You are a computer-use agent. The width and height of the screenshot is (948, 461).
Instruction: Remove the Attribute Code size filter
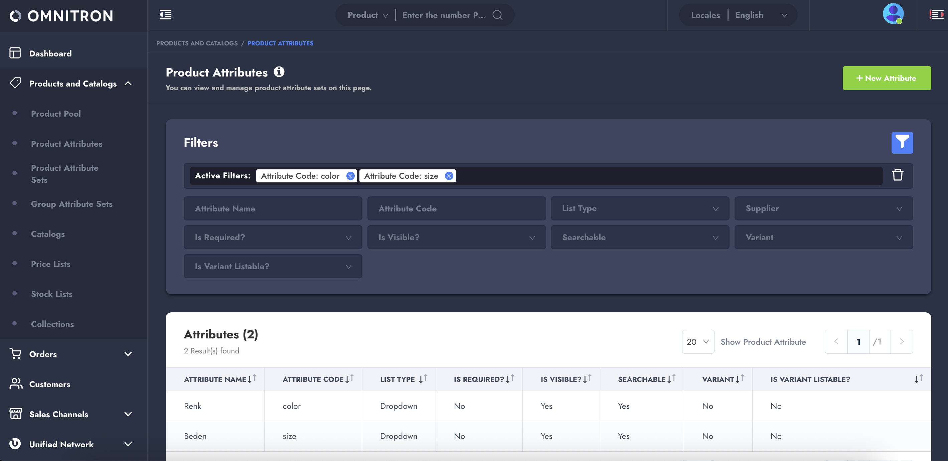449,176
